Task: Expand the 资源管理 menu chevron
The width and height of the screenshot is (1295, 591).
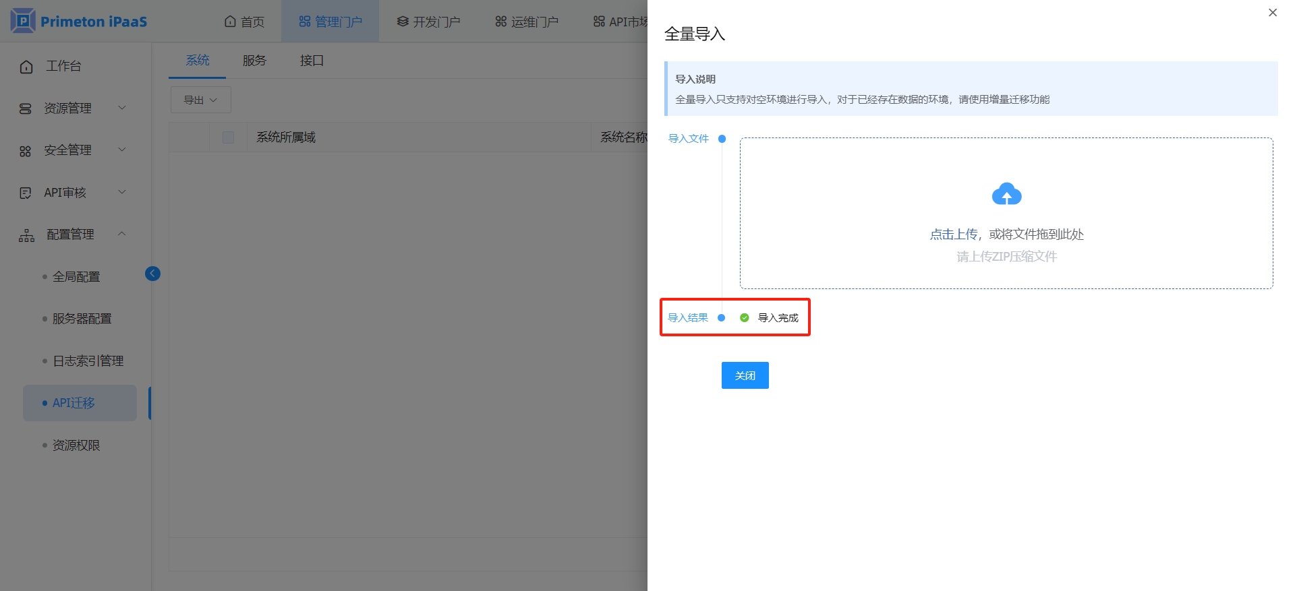Action: [x=122, y=108]
